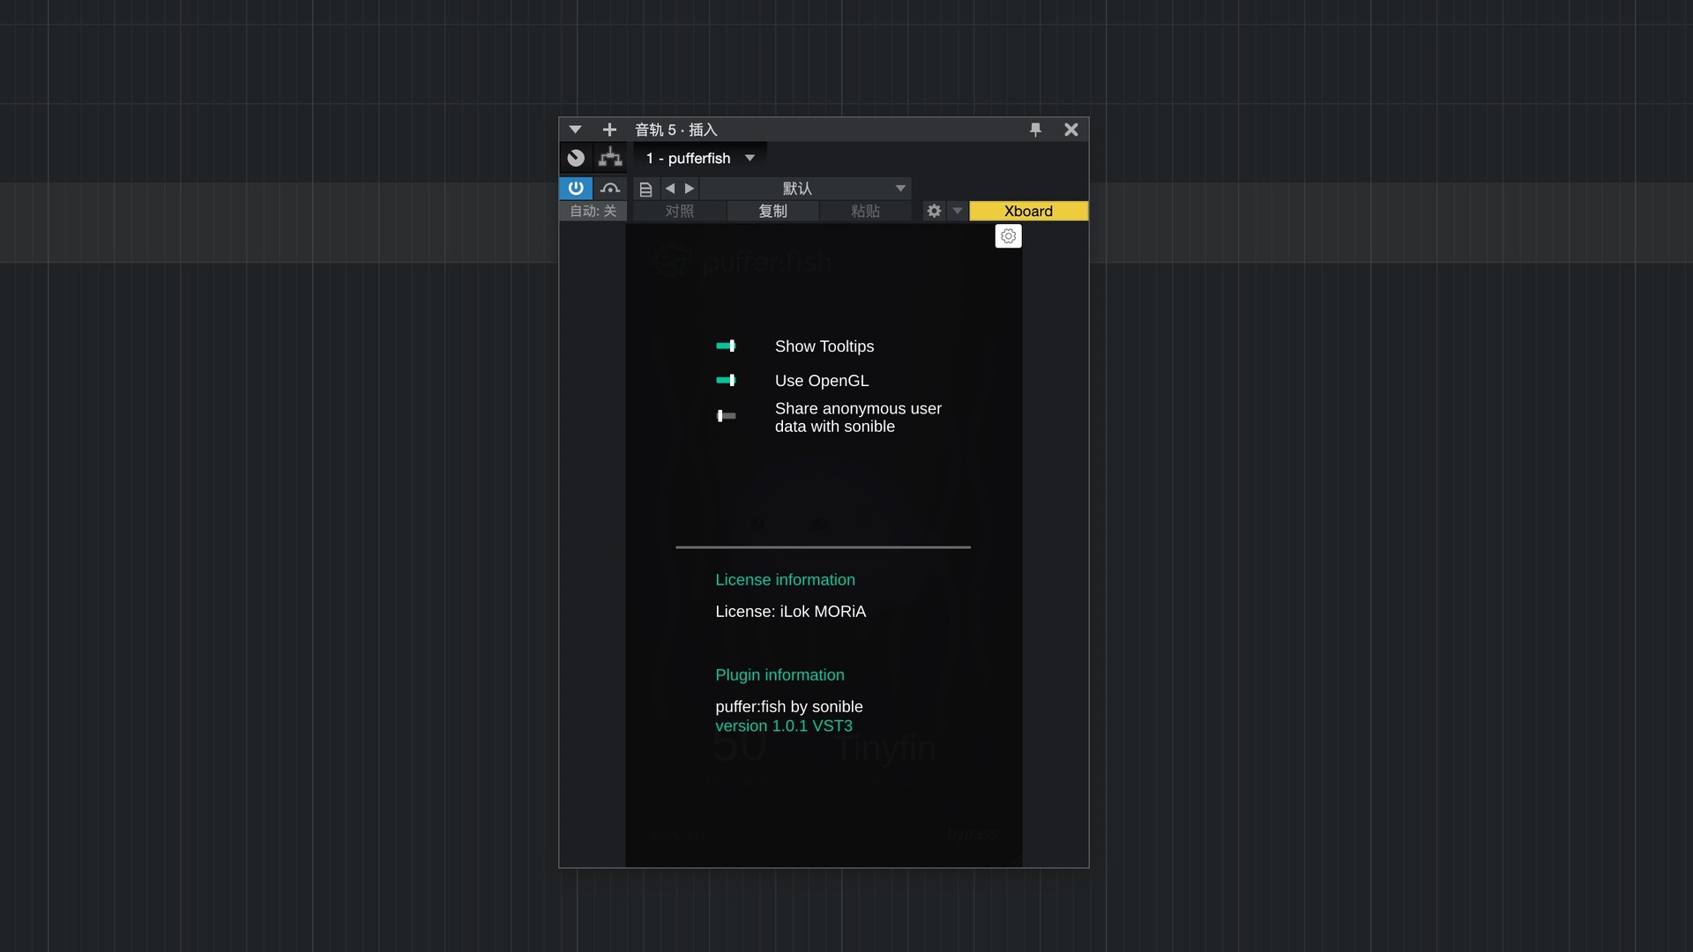
Task: Open the arrow menu beside the dark gear
Action: (958, 211)
